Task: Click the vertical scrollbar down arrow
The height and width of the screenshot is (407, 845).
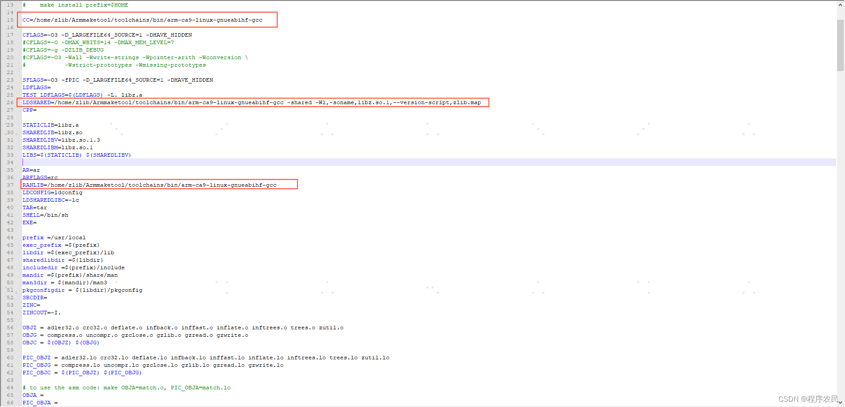Action: (x=840, y=402)
